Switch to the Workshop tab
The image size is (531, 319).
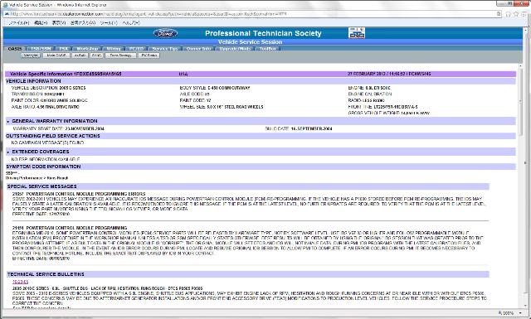(87, 49)
